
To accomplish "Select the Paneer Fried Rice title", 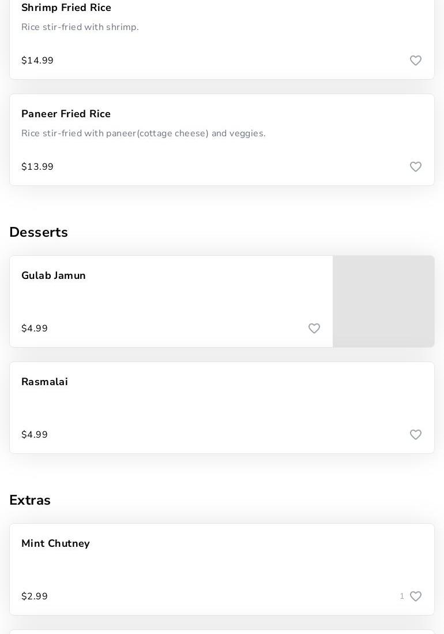I will point(66,114).
